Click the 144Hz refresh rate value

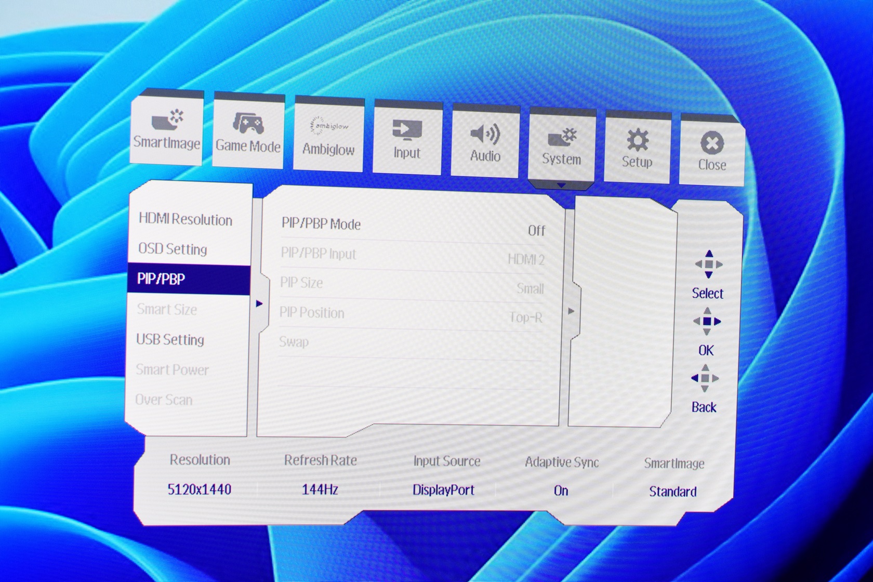(x=320, y=490)
